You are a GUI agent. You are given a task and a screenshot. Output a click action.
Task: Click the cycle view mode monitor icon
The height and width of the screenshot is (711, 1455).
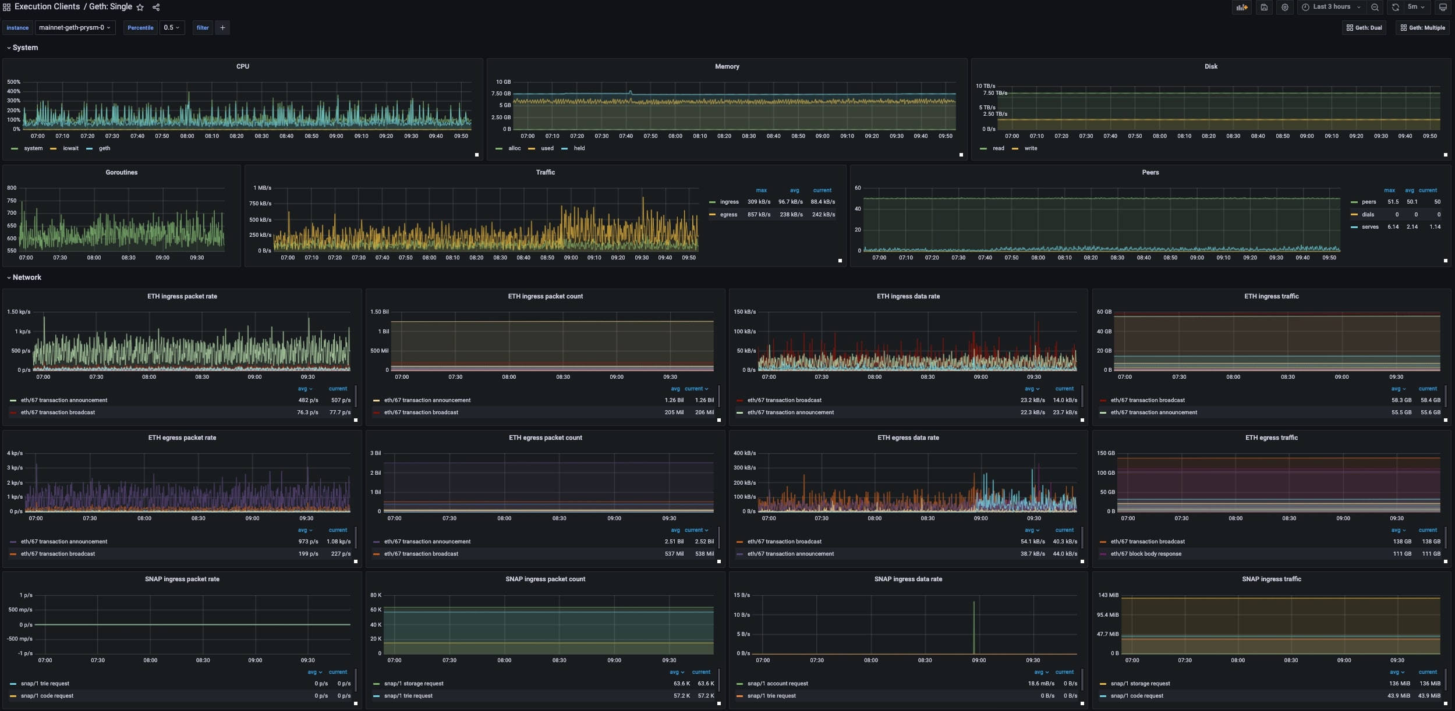(1442, 8)
